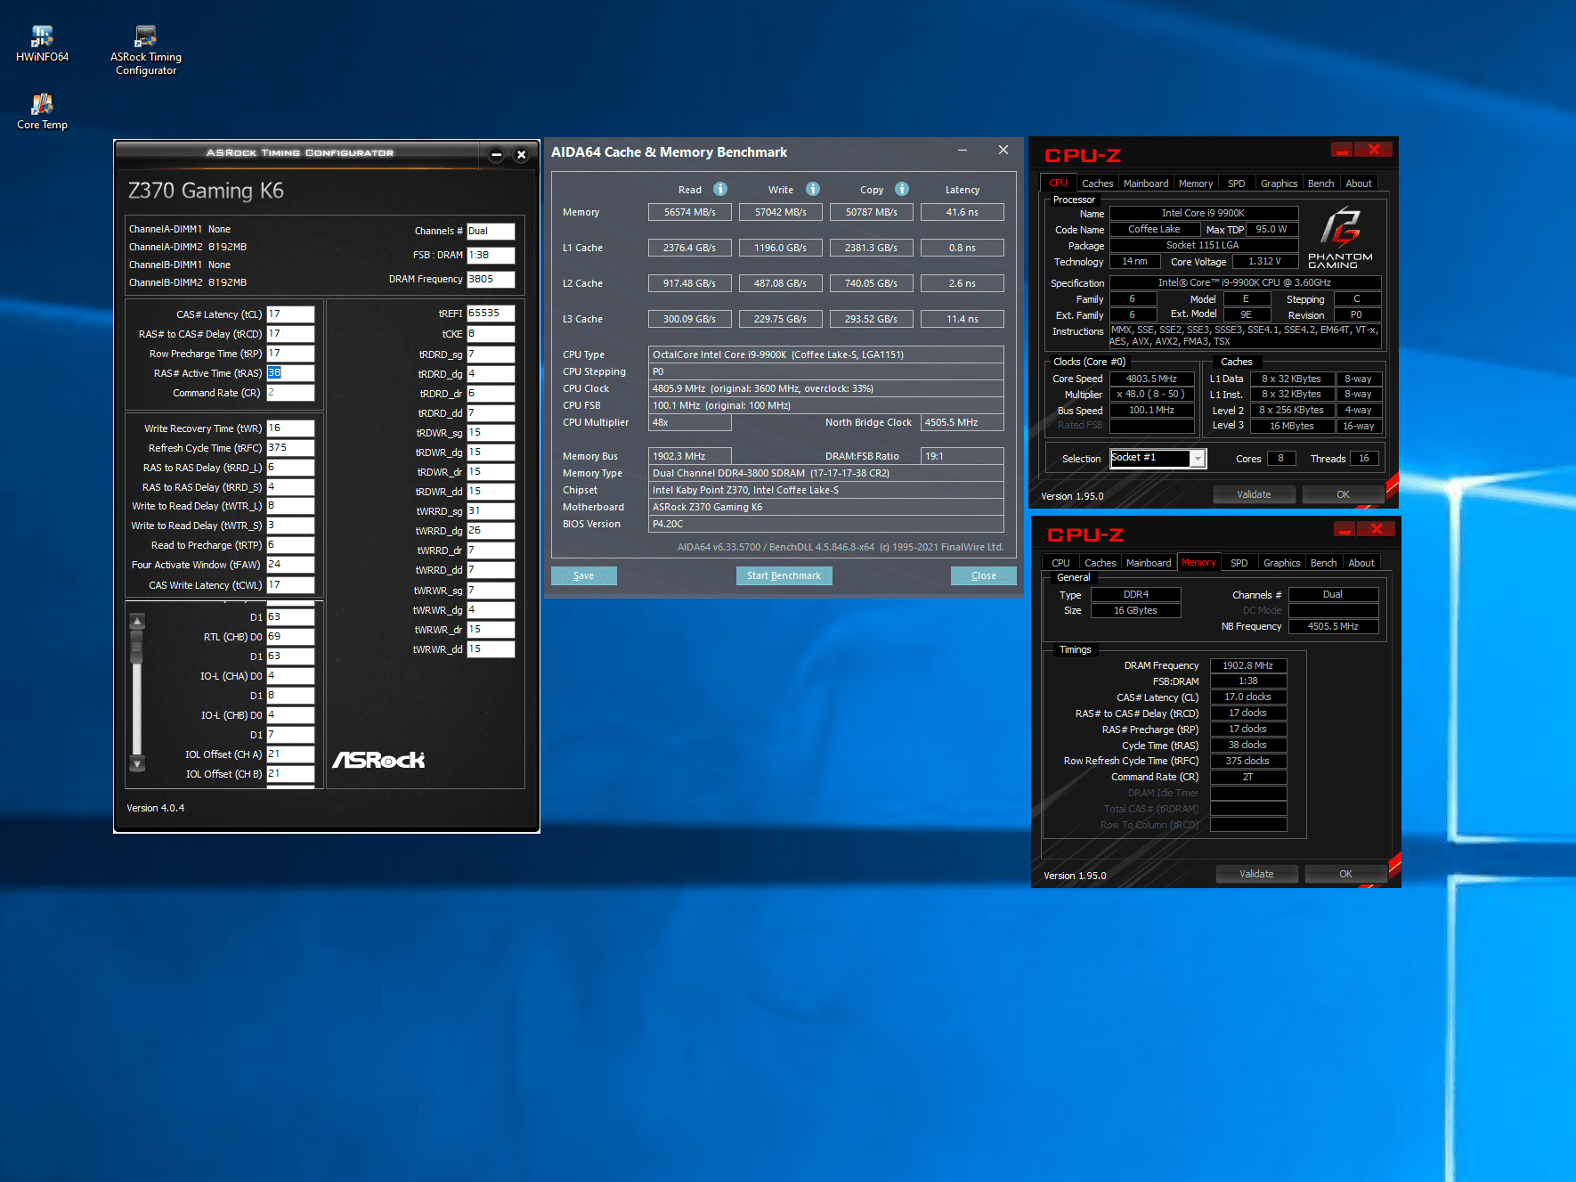Click the Write info icon in AIDA64
The width and height of the screenshot is (1576, 1182).
point(813,189)
